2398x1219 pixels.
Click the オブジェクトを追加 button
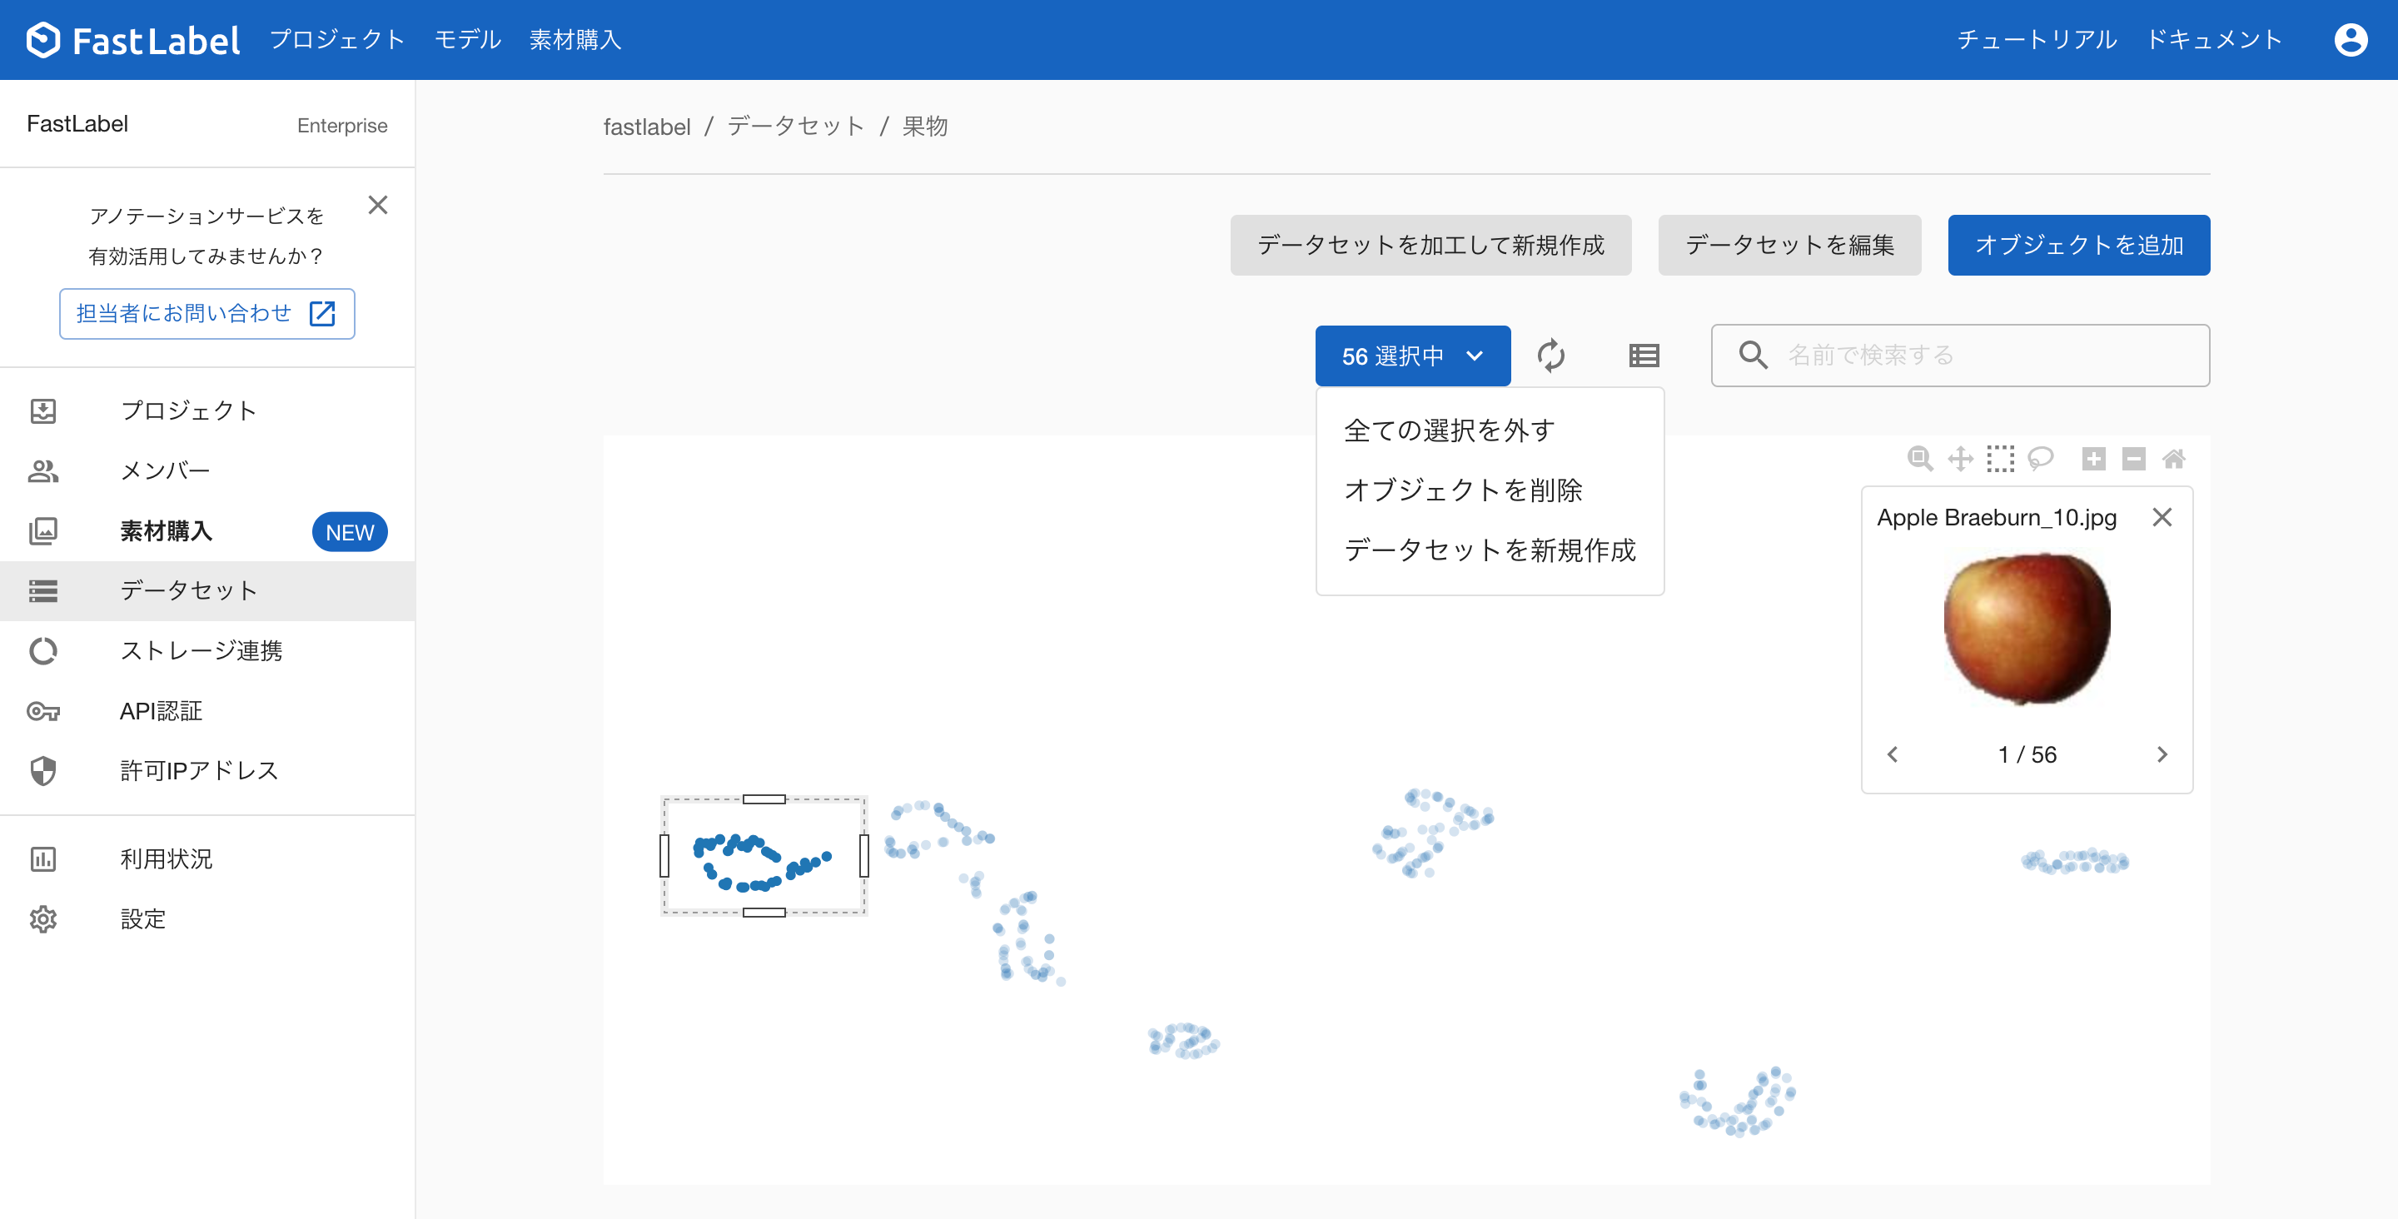click(2077, 245)
